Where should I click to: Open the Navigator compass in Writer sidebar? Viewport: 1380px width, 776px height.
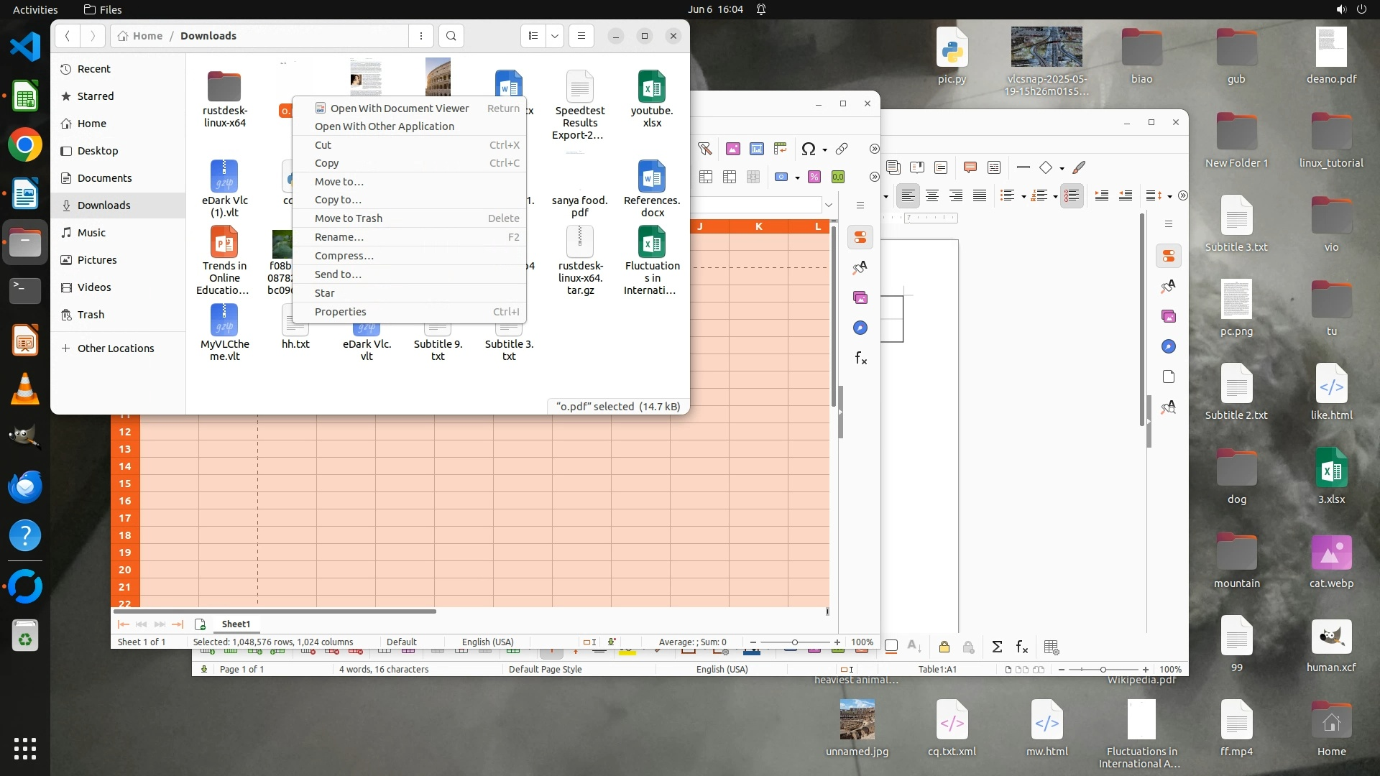(x=1169, y=346)
